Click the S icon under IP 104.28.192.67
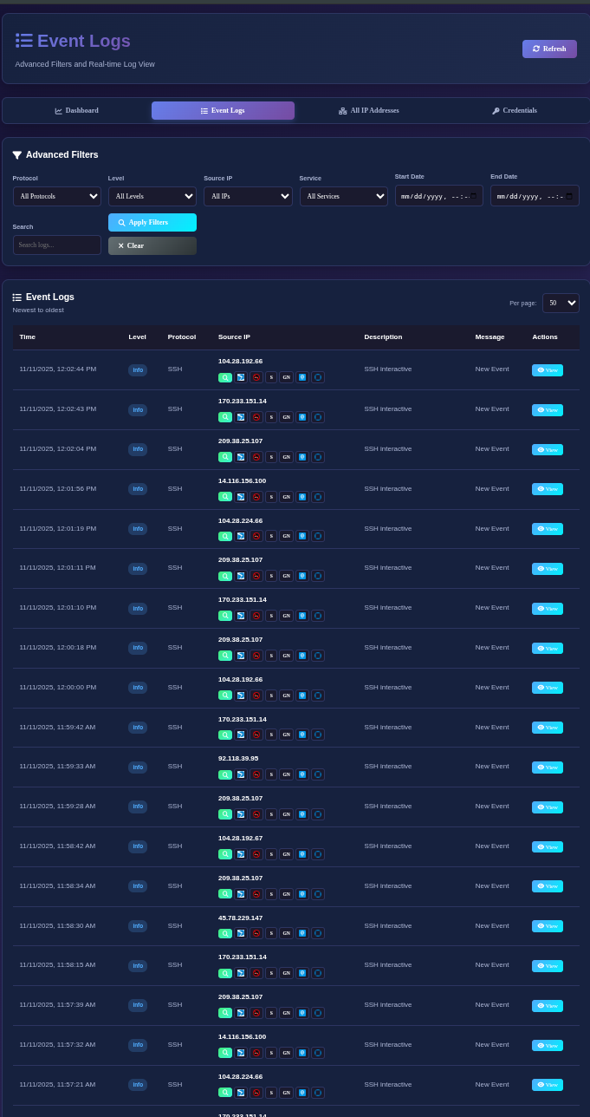Screen dimensions: 590x1117 271,854
